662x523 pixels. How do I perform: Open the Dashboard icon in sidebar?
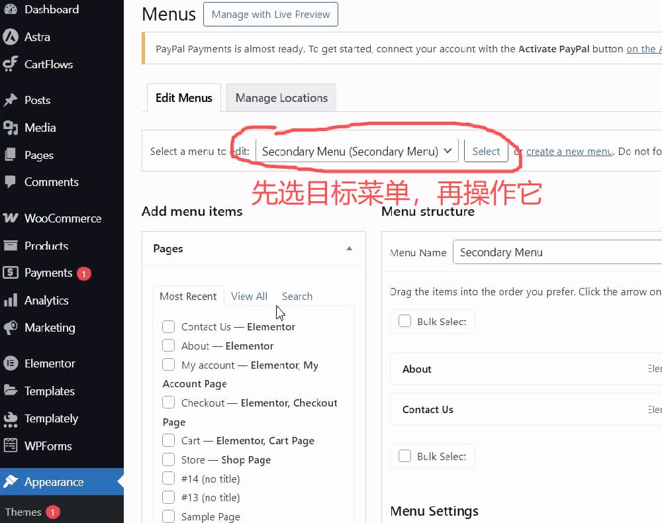(11, 9)
